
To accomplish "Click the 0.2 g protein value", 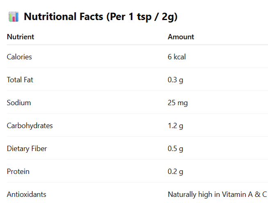I will [x=175, y=172].
